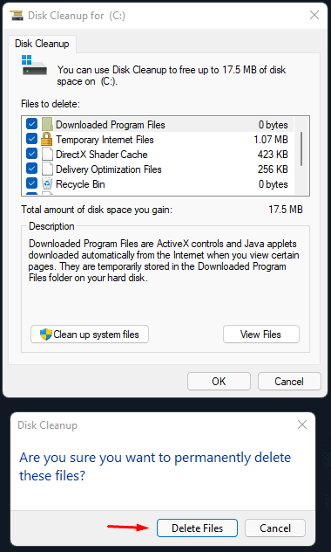Close the delete confirmation dialog with X
The width and height of the screenshot is (331, 552).
click(x=302, y=424)
